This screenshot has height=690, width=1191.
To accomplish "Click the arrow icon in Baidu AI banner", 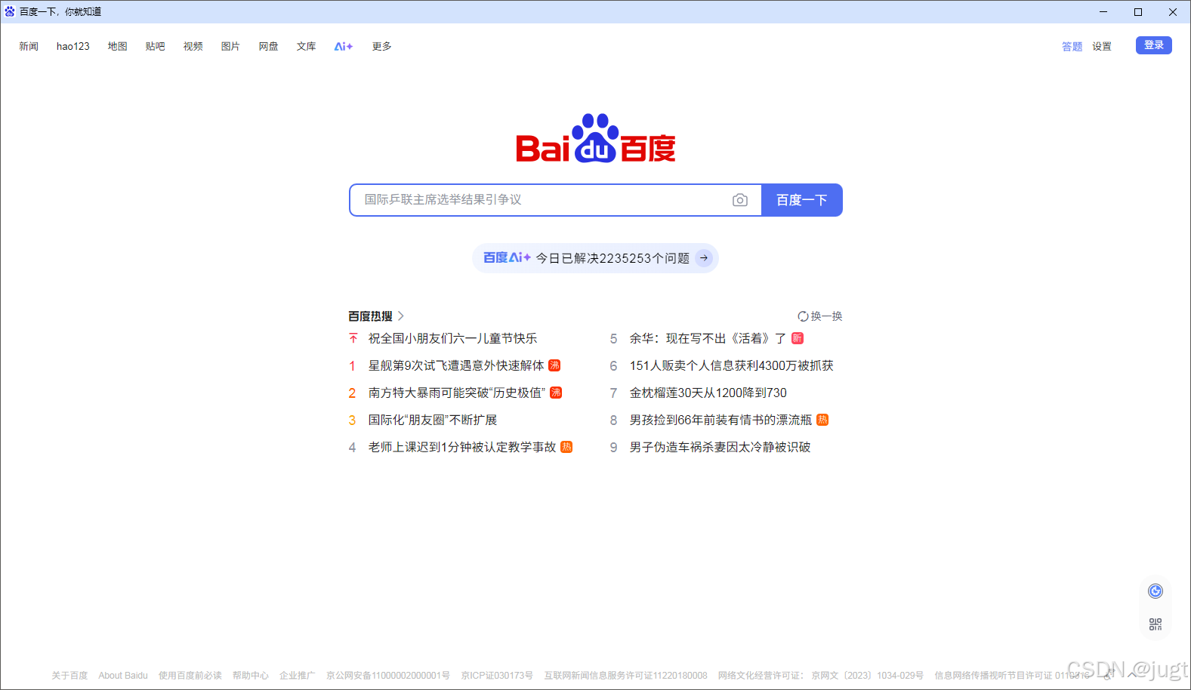I will [x=704, y=258].
